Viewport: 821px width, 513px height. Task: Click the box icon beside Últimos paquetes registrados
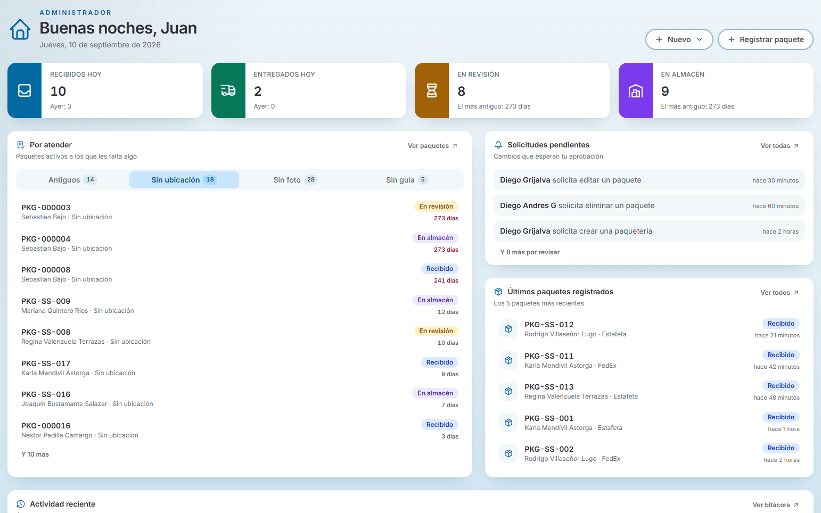tap(498, 292)
